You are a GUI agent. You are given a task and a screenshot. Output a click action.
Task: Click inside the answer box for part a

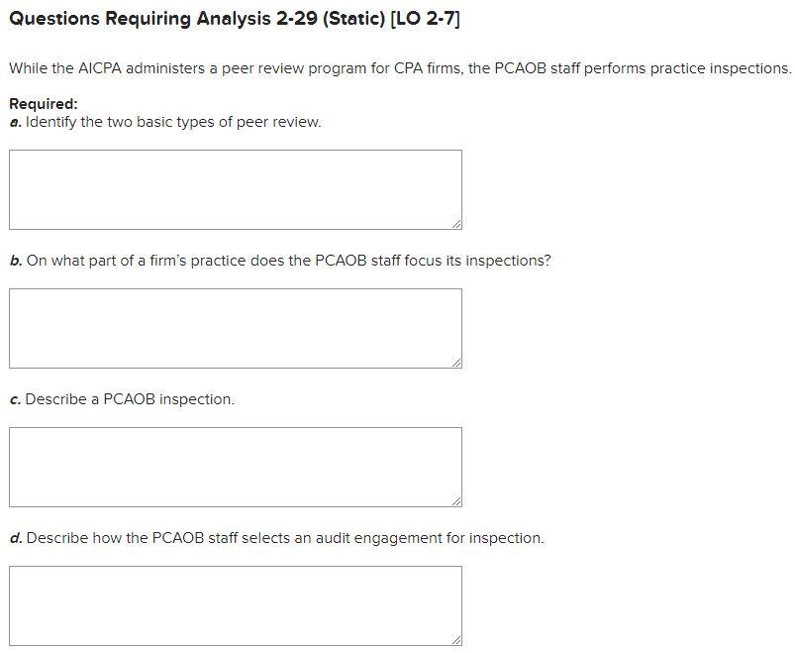tap(235, 188)
